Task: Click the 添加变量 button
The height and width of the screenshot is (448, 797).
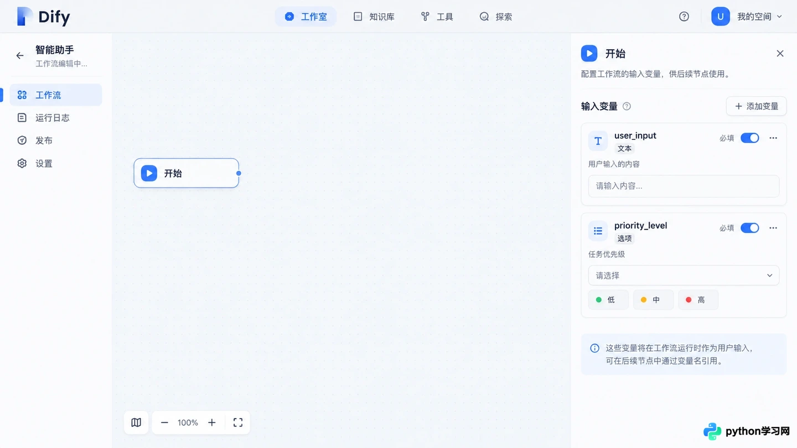Action: 756,106
